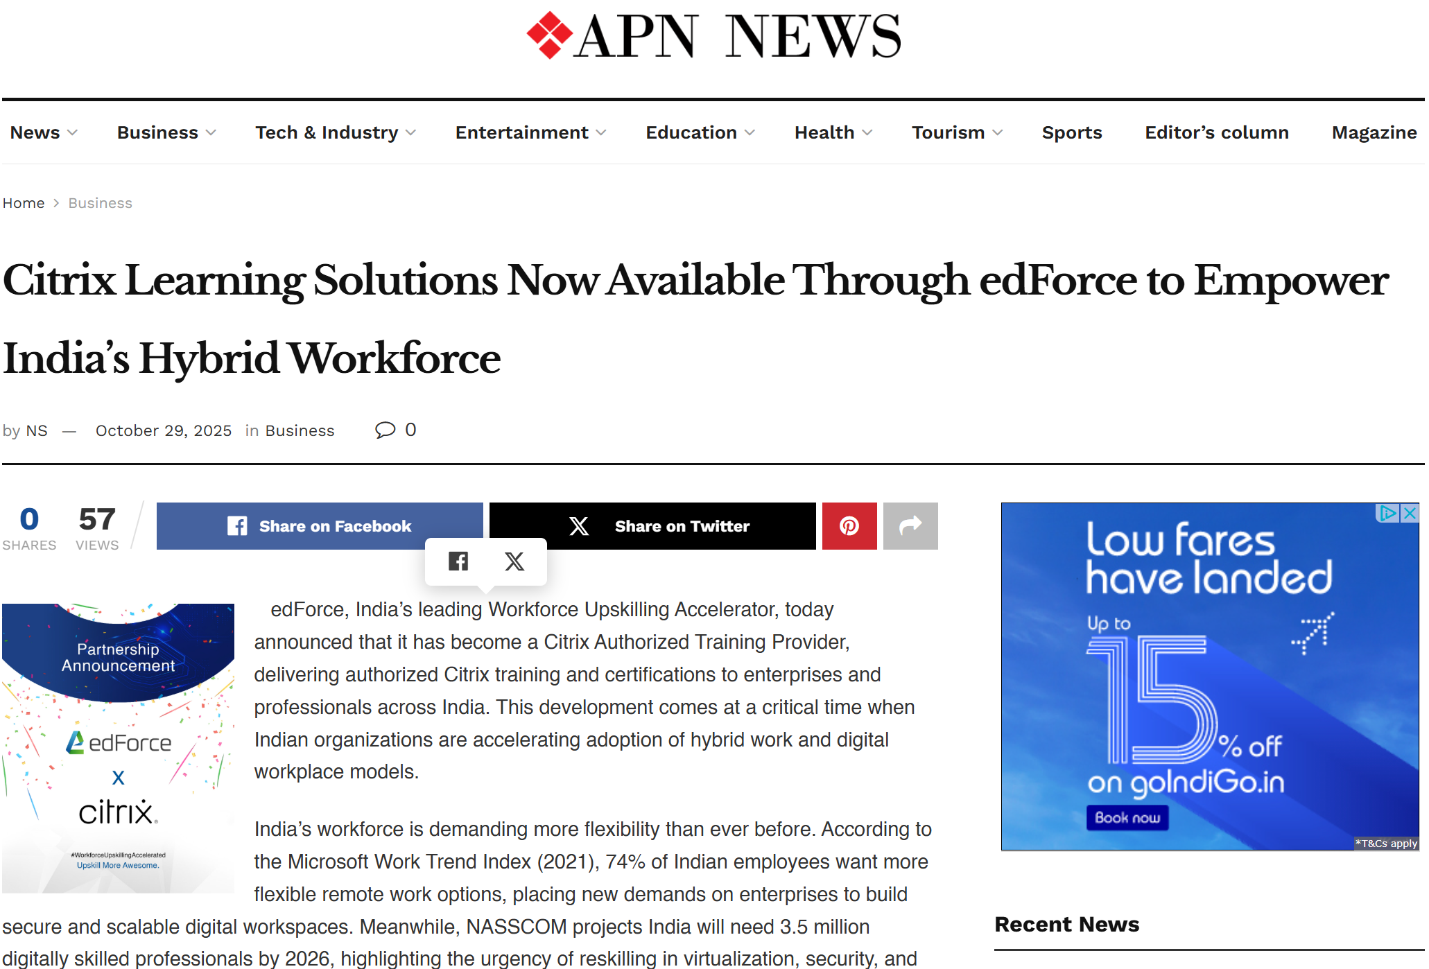Click the small X icon in the popup
Viewport: 1429px width, 969px height.
514,561
